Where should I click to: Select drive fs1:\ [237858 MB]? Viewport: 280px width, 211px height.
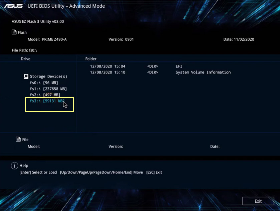[48, 89]
